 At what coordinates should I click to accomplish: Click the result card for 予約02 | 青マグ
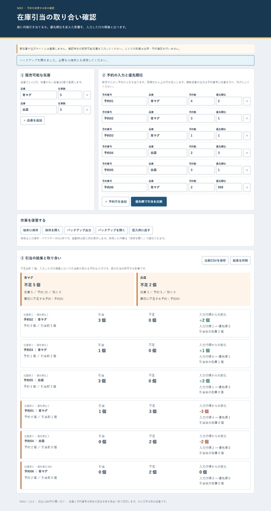pos(135,323)
